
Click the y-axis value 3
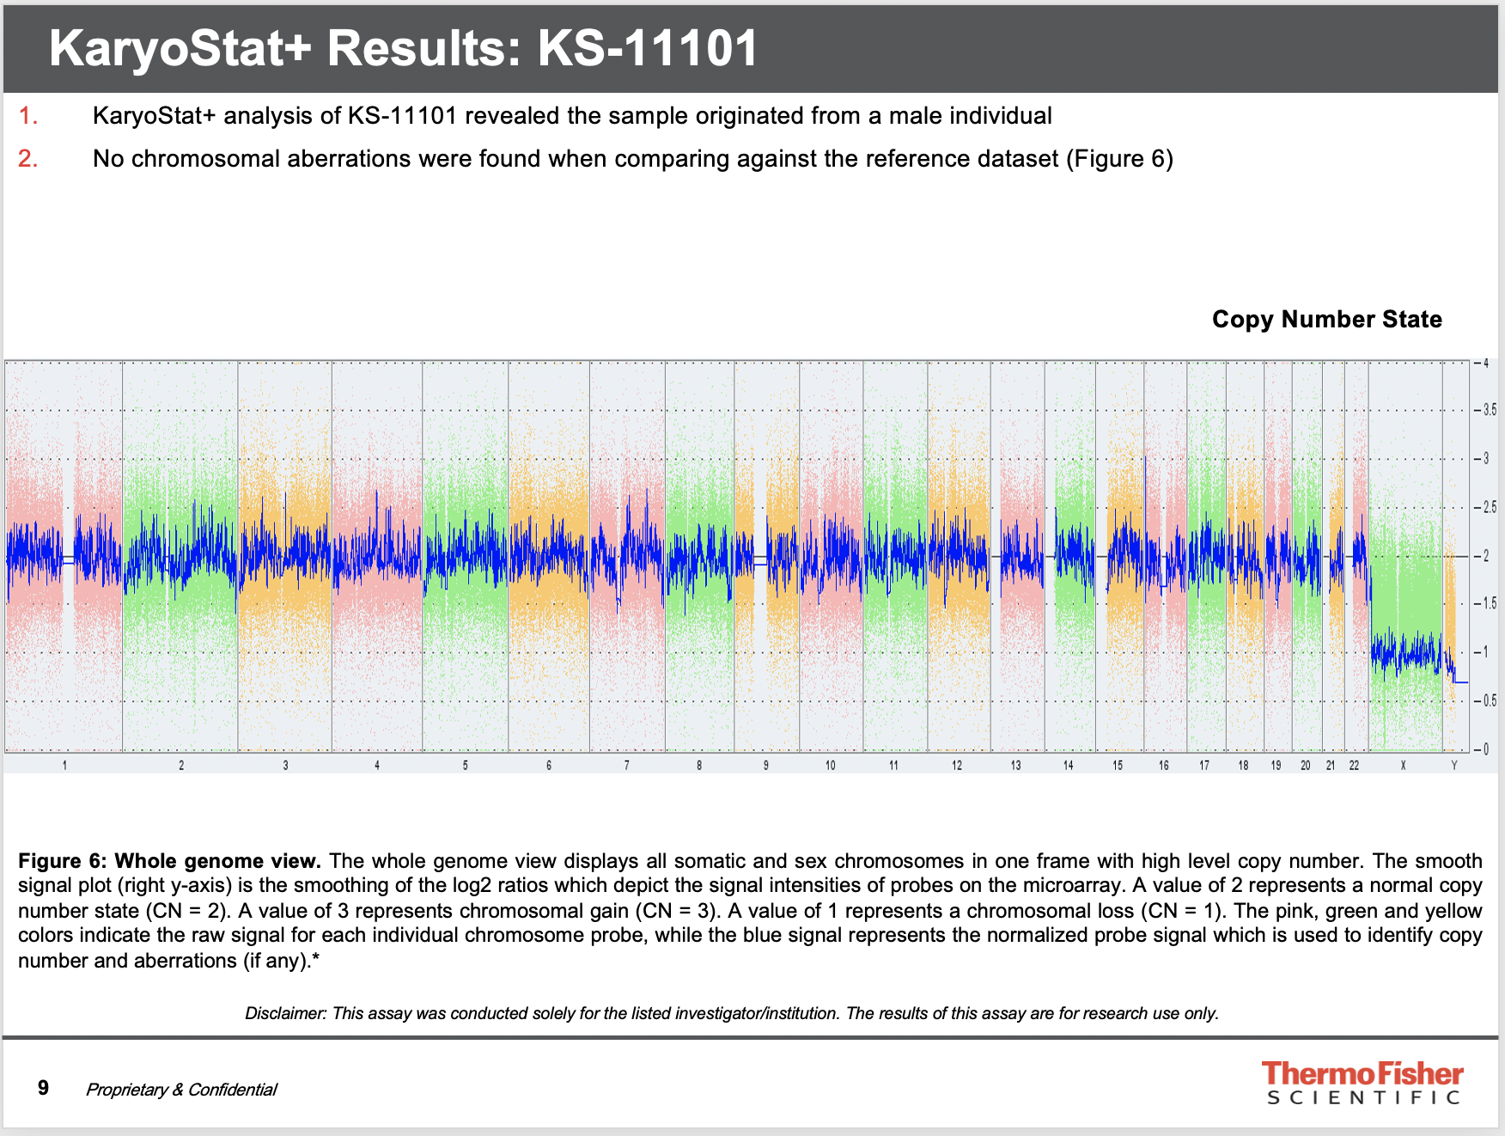click(x=1486, y=459)
